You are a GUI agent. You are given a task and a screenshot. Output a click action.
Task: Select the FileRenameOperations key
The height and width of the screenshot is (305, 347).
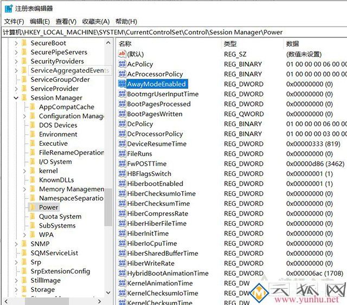(71, 153)
